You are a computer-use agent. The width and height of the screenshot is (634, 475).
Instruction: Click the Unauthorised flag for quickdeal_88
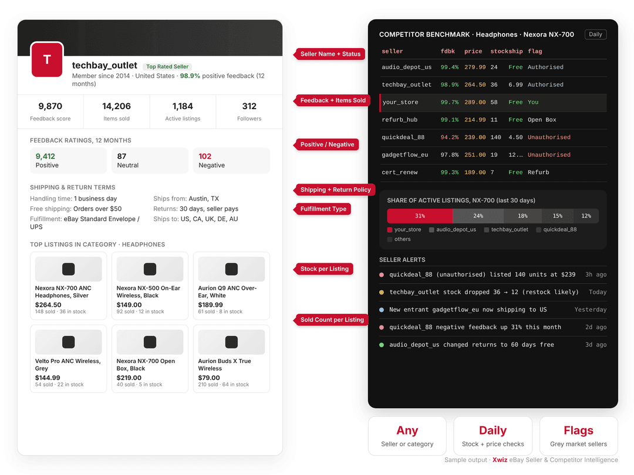click(x=549, y=137)
